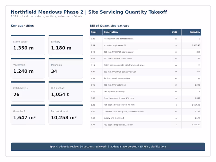Select the Supply and place sod description
216x162 pixels.
pyautogui.click(x=114, y=118)
